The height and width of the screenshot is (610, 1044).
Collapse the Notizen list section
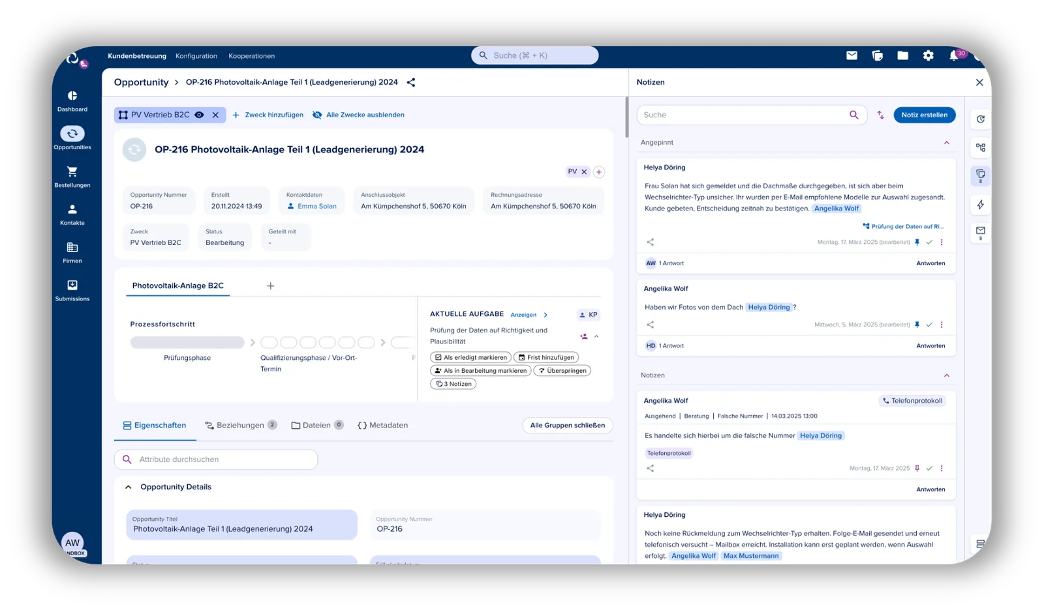(947, 375)
